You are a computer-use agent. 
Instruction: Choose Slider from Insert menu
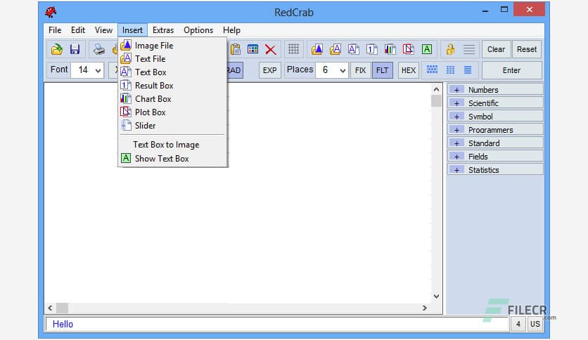tap(172, 126)
